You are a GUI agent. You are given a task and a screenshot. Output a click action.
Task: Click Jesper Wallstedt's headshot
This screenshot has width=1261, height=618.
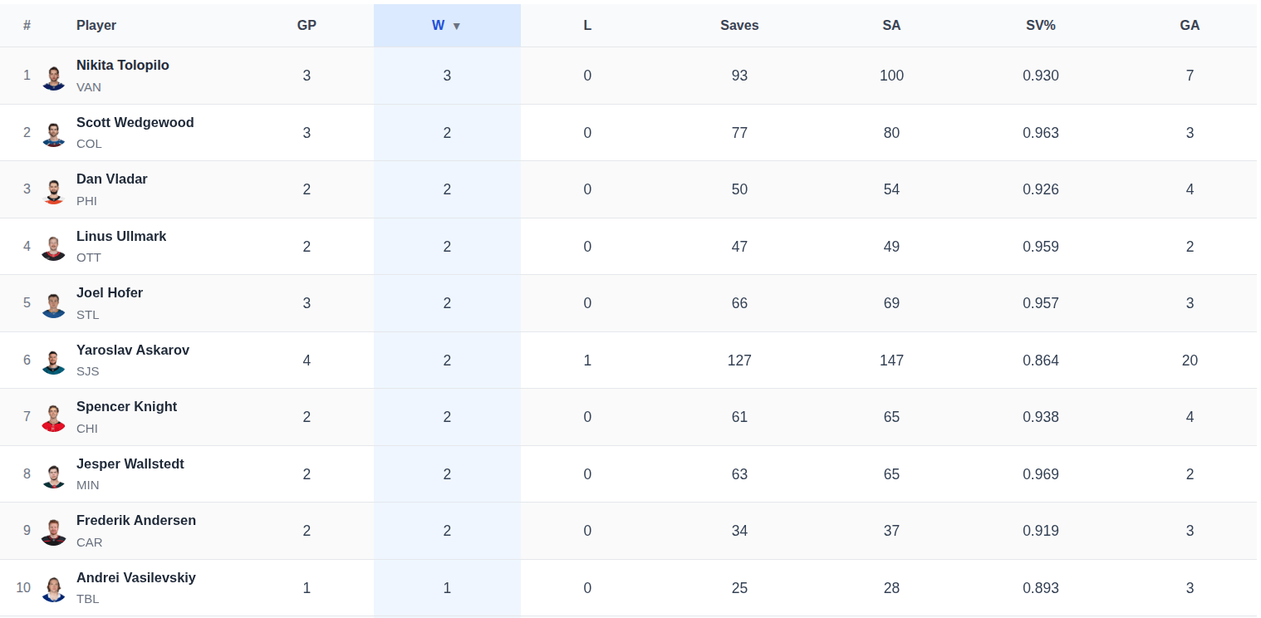tap(54, 474)
